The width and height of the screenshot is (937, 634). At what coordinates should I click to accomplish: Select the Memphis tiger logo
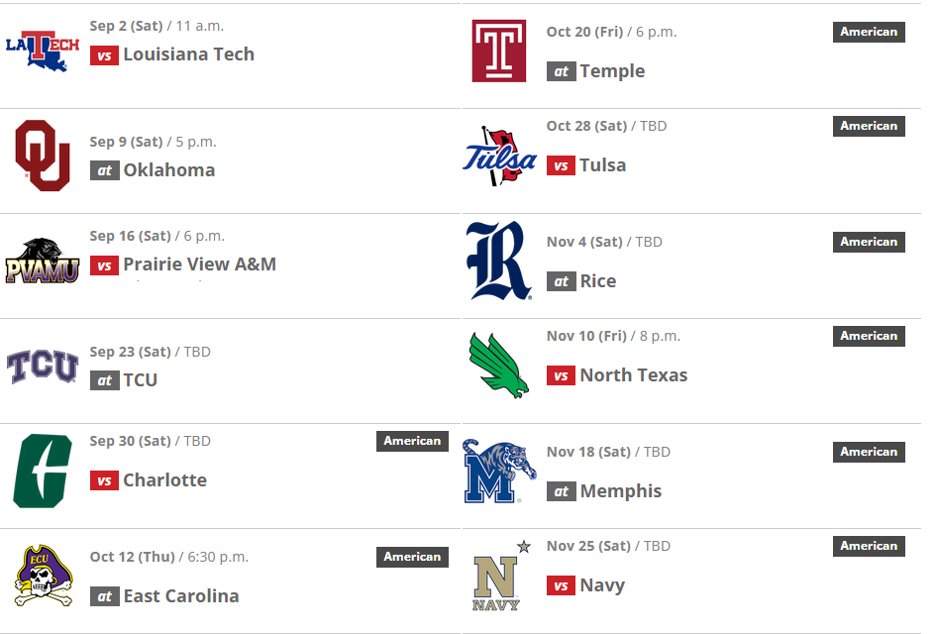point(499,471)
